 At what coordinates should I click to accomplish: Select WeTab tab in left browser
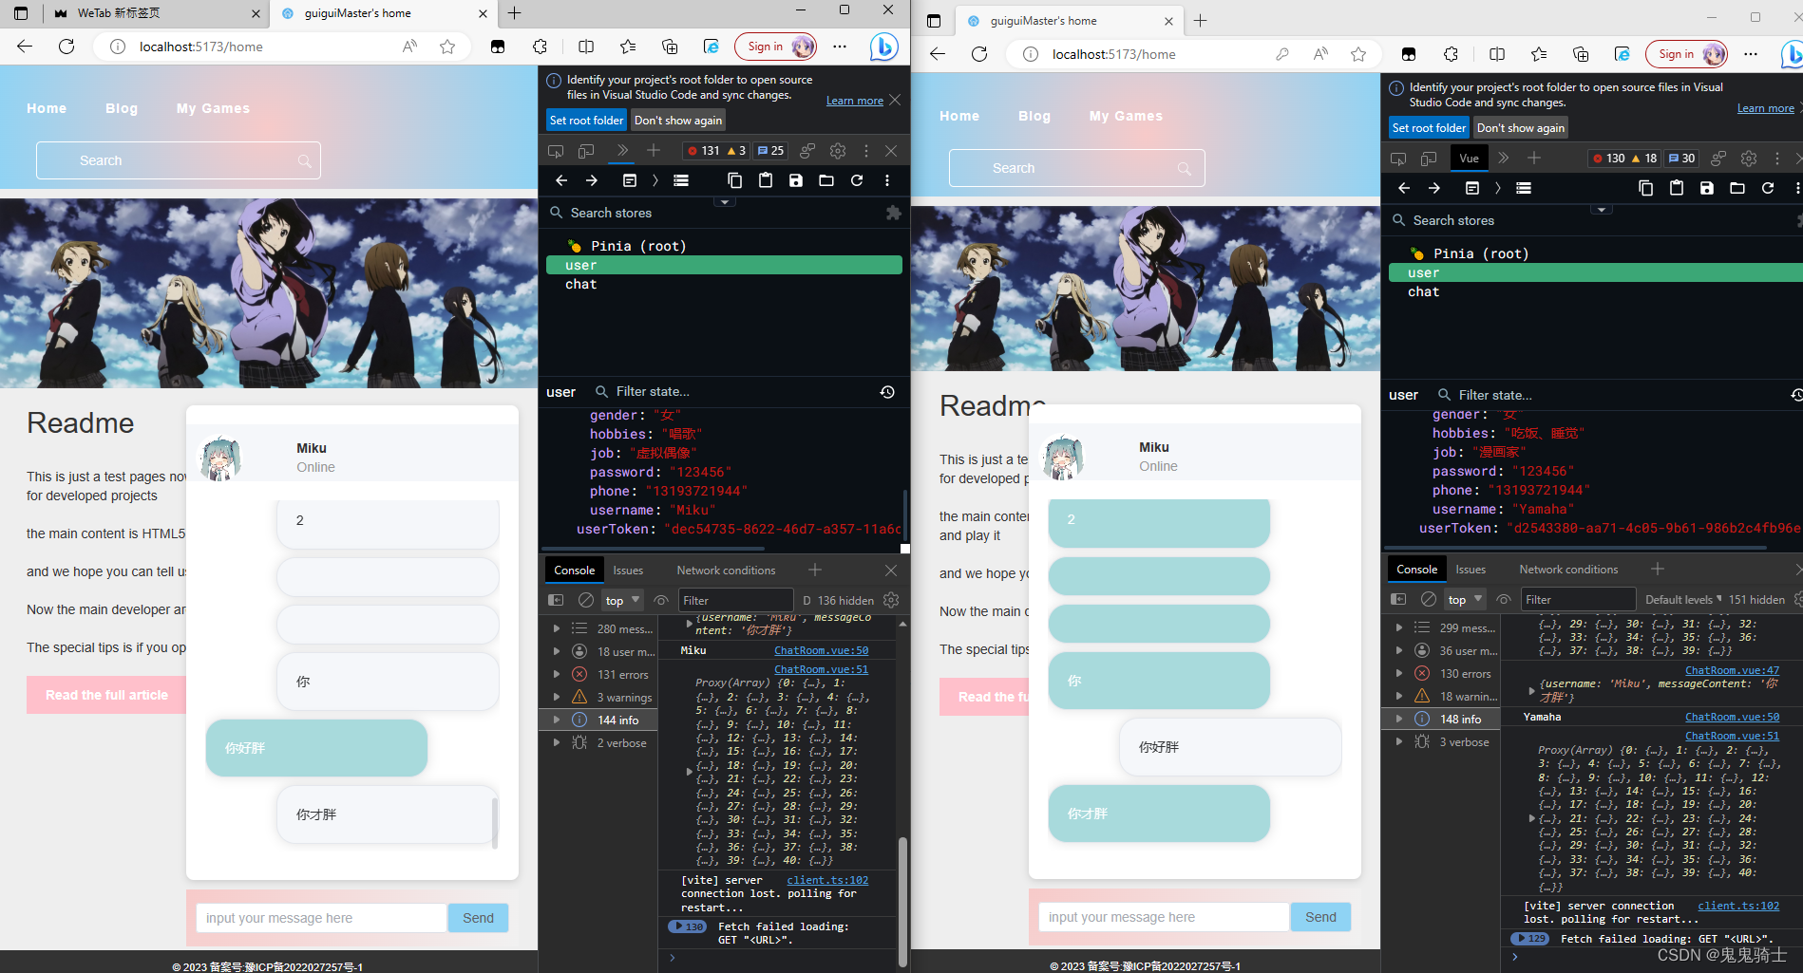click(x=156, y=13)
